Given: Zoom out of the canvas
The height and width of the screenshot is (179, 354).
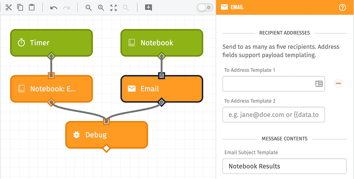Looking at the screenshot, I should point(88,8).
